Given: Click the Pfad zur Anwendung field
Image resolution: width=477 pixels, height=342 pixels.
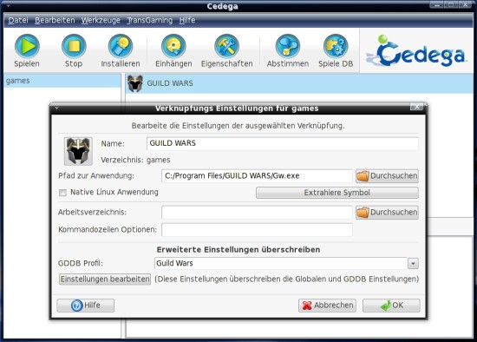Looking at the screenshot, I should tap(257, 176).
